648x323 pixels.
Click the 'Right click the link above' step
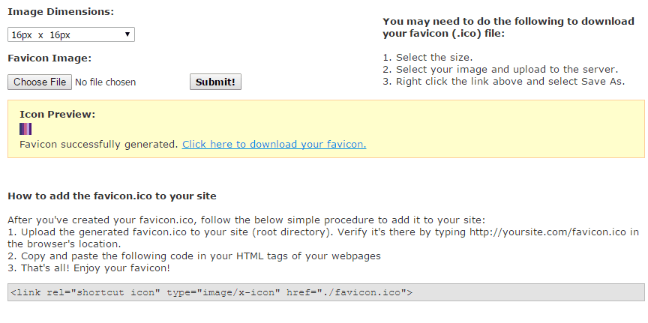point(504,82)
